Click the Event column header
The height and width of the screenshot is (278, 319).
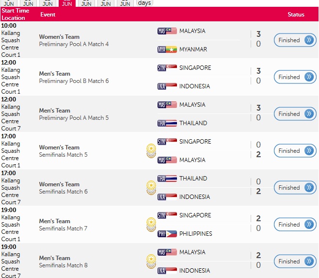coord(48,15)
